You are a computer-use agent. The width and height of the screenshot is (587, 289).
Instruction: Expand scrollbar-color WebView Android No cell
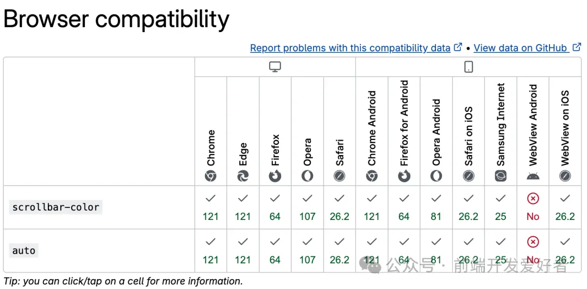click(533, 207)
